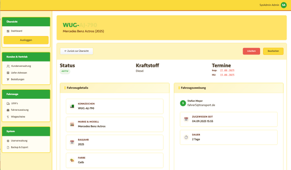
Task: Click the Status heading
Action: (x=67, y=65)
